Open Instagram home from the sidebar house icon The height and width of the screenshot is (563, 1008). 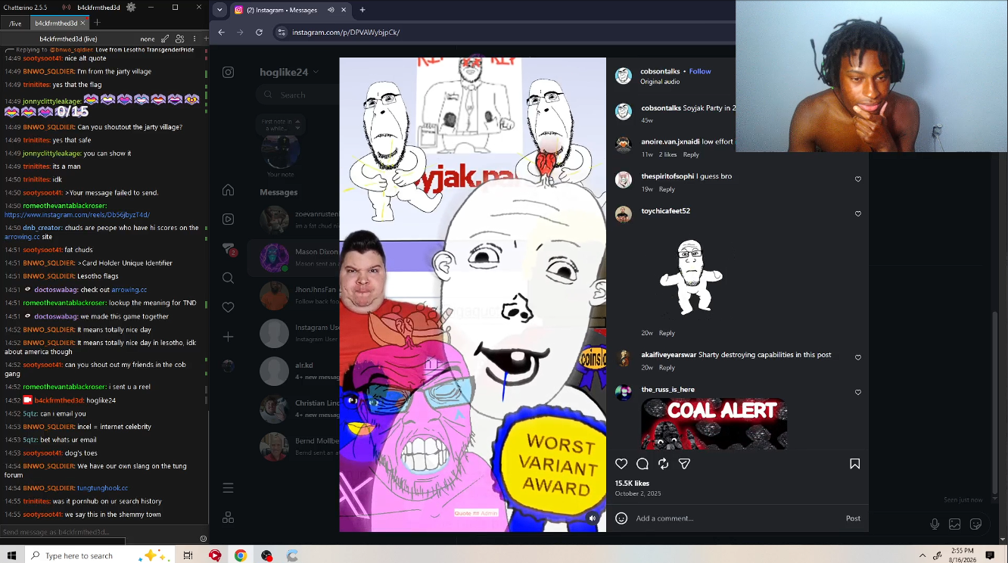click(228, 190)
